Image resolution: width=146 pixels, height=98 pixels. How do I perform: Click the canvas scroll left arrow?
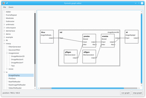pos(38,88)
